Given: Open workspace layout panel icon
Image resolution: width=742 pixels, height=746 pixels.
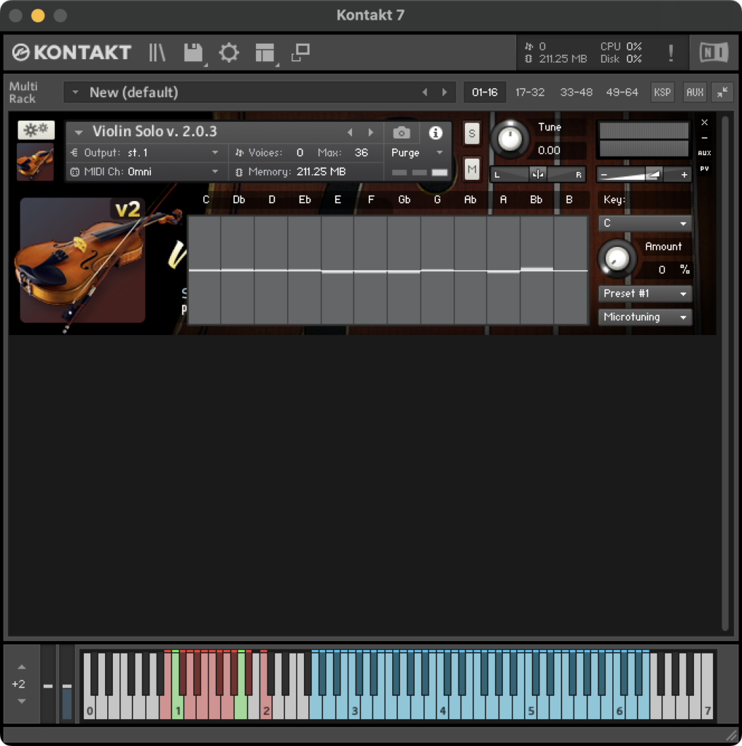Looking at the screenshot, I should tap(265, 52).
